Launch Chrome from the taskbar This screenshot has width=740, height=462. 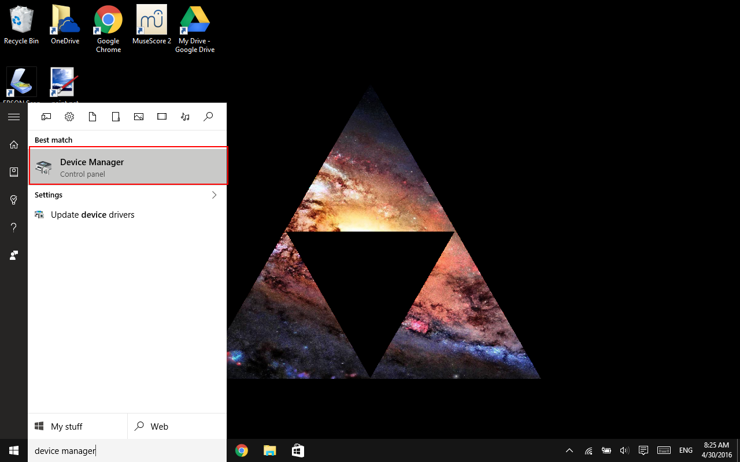pyautogui.click(x=242, y=450)
